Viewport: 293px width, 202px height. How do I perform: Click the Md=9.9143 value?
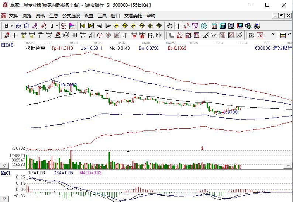(x=120, y=48)
